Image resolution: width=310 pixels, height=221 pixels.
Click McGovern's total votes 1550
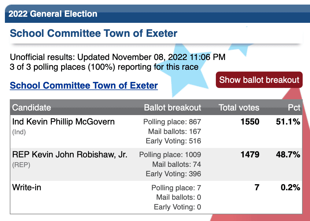[250, 122]
